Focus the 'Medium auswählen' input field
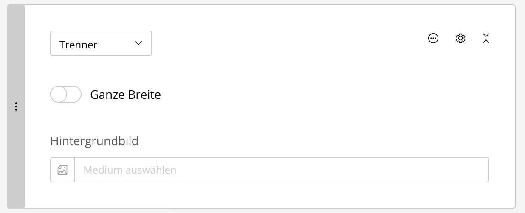This screenshot has height=213, width=525. pyautogui.click(x=281, y=170)
